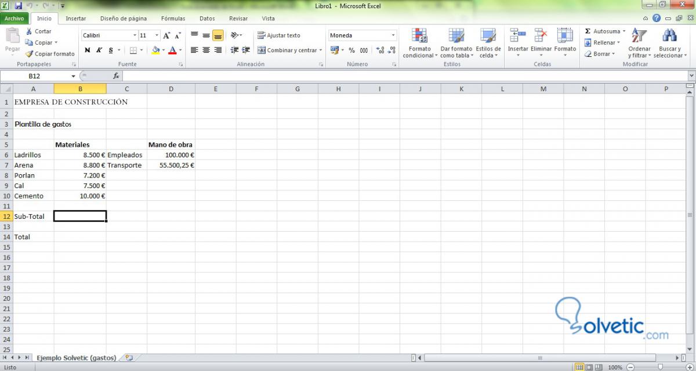Apply top vertical alignment
Screen dimensions: 696x371
(x=194, y=35)
